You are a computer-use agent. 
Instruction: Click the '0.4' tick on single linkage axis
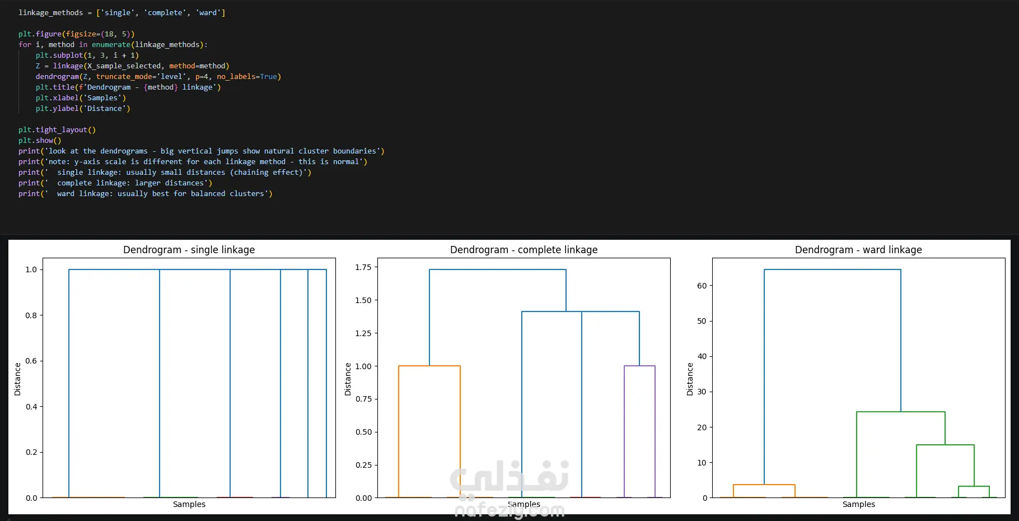coord(31,407)
